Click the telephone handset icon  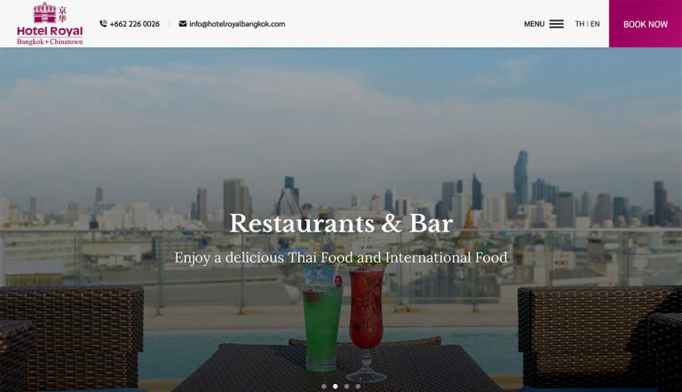point(103,23)
